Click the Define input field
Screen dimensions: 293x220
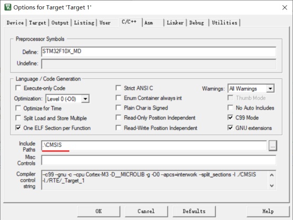pos(159,51)
